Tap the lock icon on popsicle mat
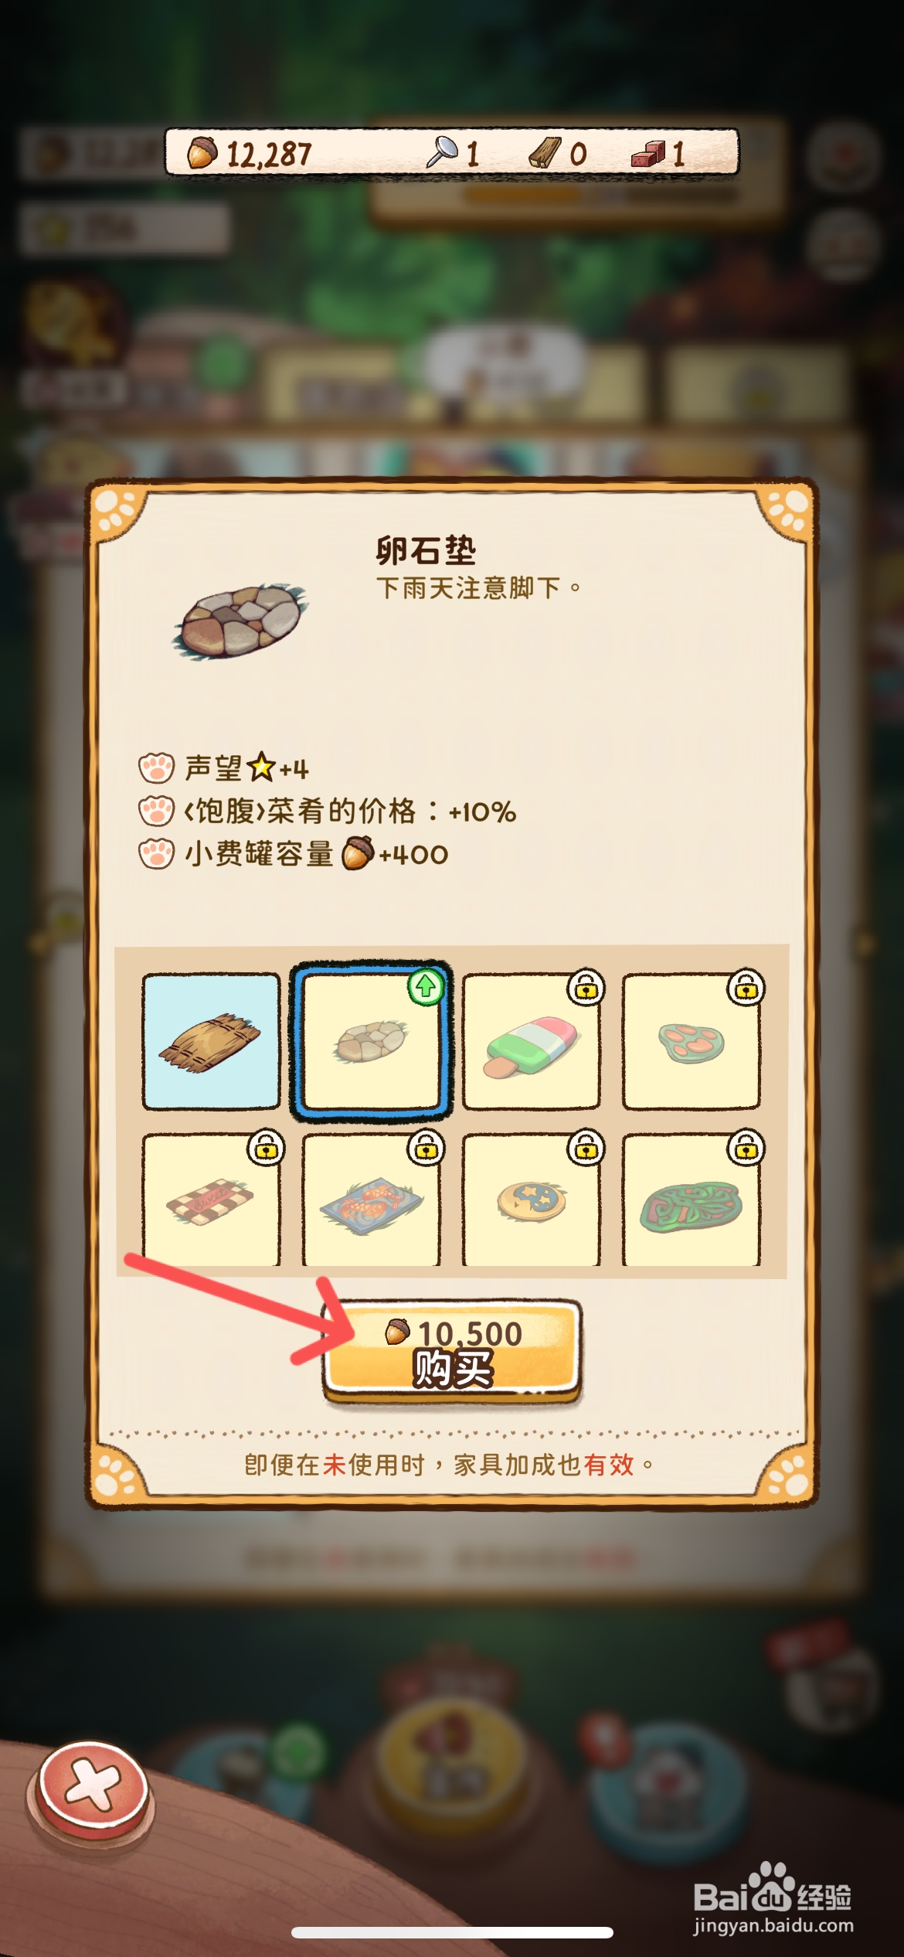This screenshot has height=1957, width=904. 586,987
